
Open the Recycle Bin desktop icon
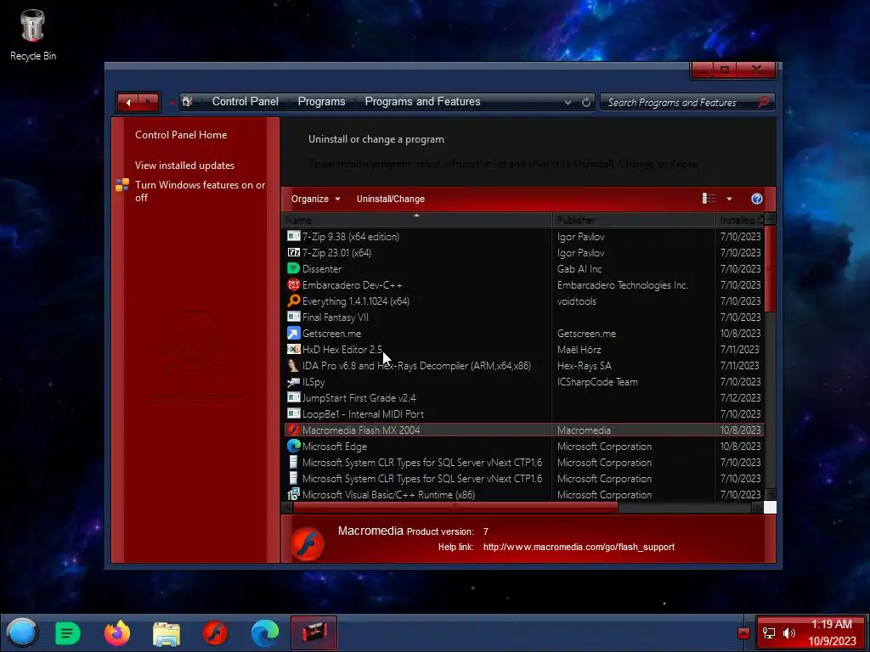click(33, 34)
